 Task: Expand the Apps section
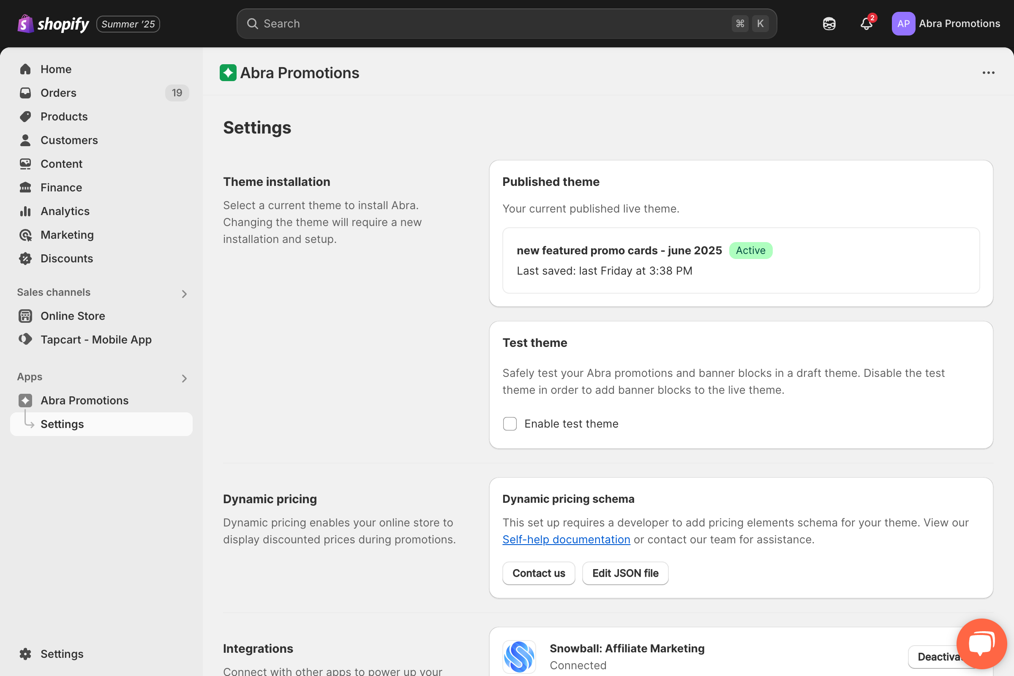click(185, 378)
